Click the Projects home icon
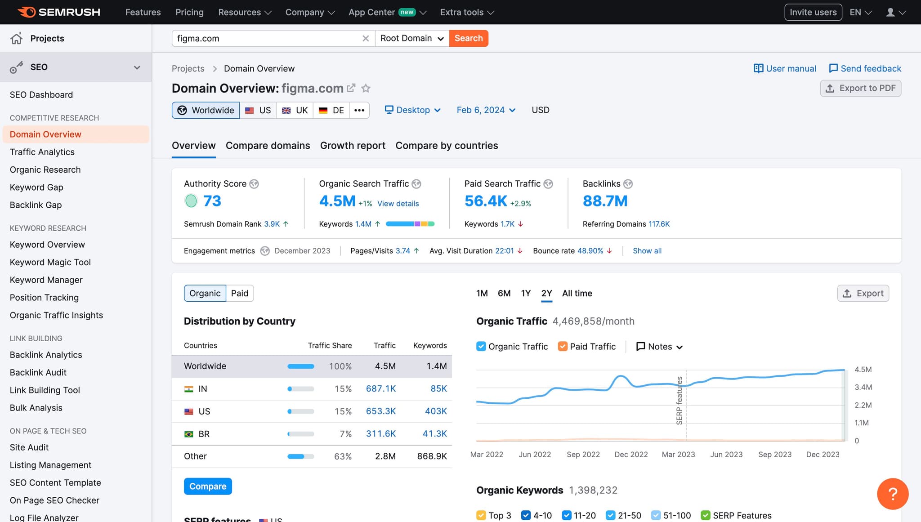This screenshot has height=522, width=921. [x=17, y=39]
